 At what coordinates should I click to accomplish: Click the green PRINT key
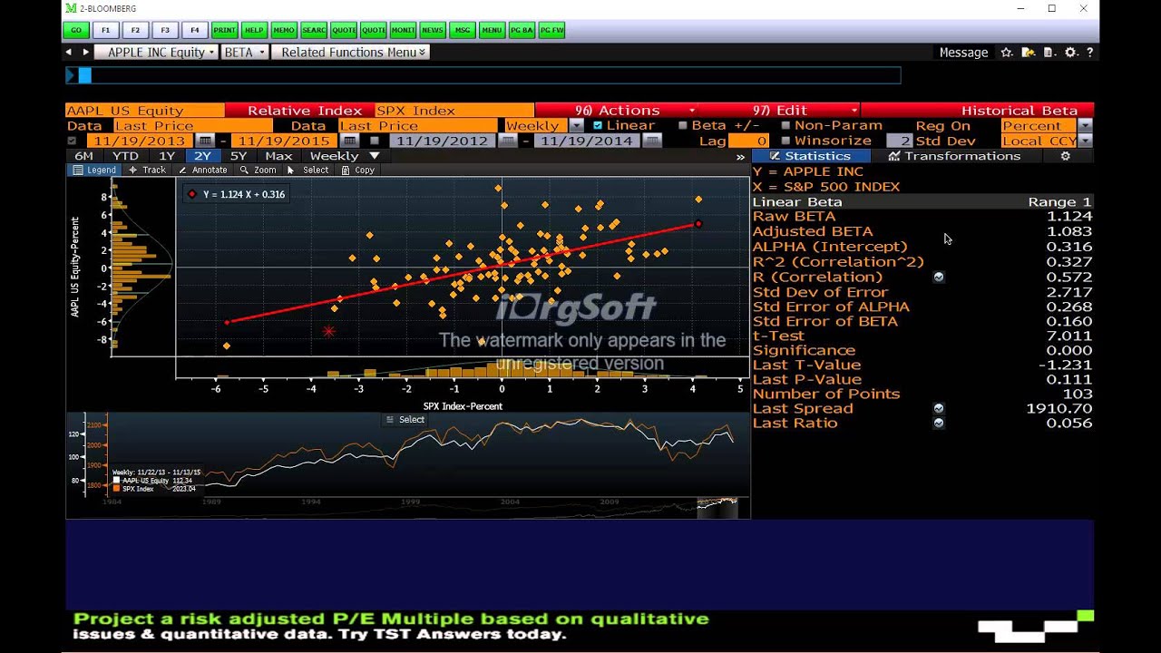[224, 30]
